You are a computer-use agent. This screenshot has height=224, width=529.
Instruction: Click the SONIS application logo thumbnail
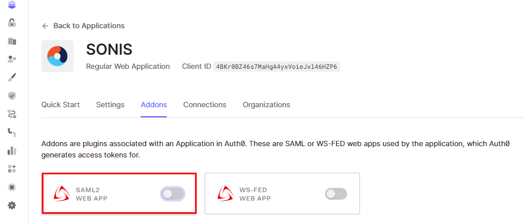coord(57,56)
